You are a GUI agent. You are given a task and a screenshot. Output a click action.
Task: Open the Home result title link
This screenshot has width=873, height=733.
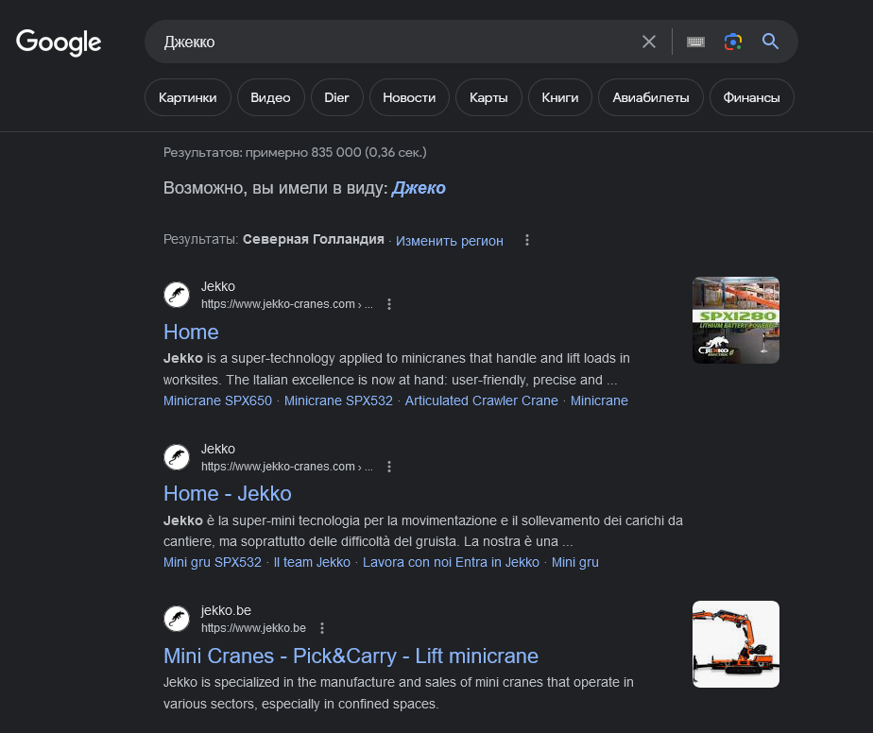click(x=191, y=332)
